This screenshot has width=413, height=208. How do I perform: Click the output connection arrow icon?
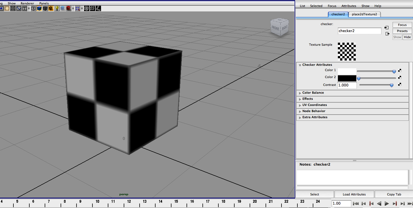pyautogui.click(x=388, y=33)
